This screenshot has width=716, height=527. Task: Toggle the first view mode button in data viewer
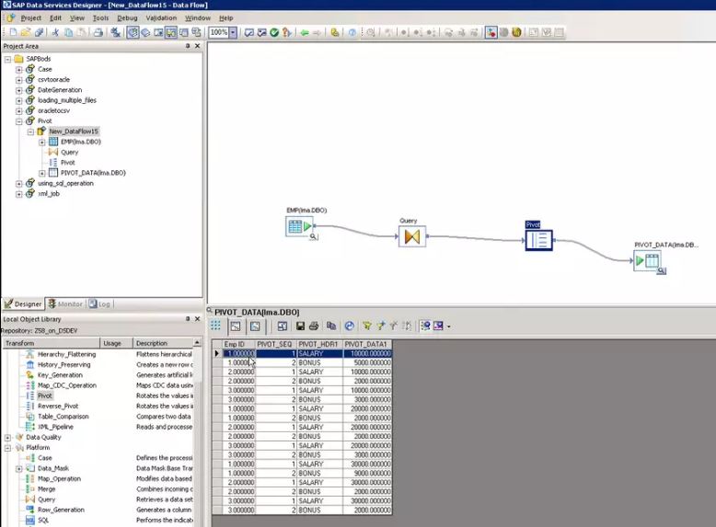point(236,326)
